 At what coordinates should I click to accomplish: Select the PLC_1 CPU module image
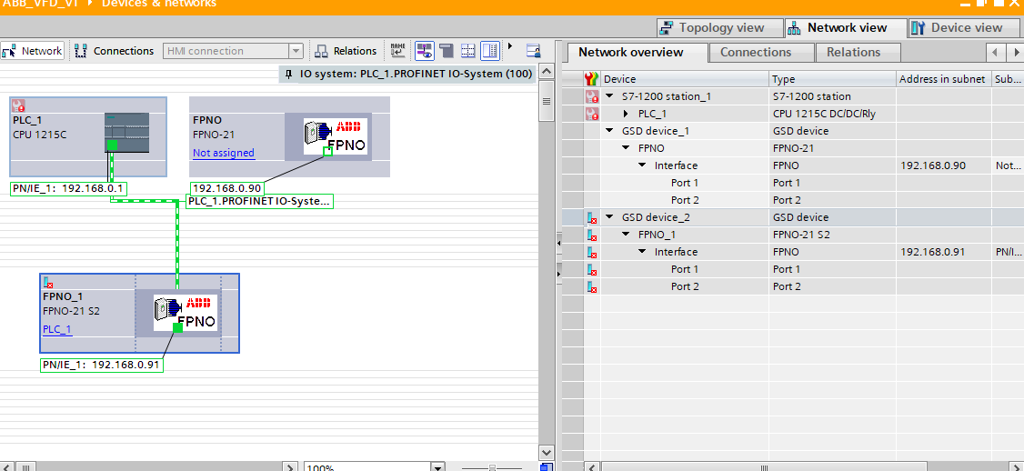point(126,132)
